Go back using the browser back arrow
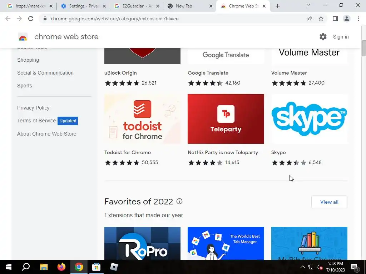The height and width of the screenshot is (274, 366). point(8,19)
